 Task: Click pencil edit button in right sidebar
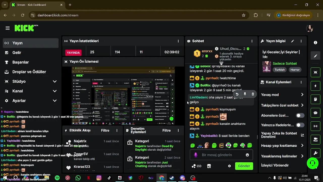[315, 56]
